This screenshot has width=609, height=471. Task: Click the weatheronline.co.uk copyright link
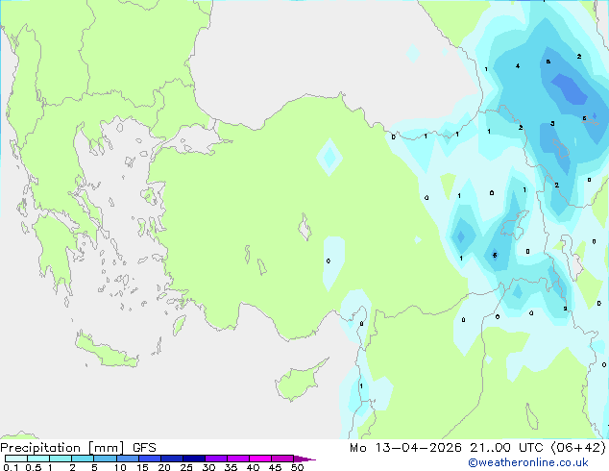(x=528, y=462)
